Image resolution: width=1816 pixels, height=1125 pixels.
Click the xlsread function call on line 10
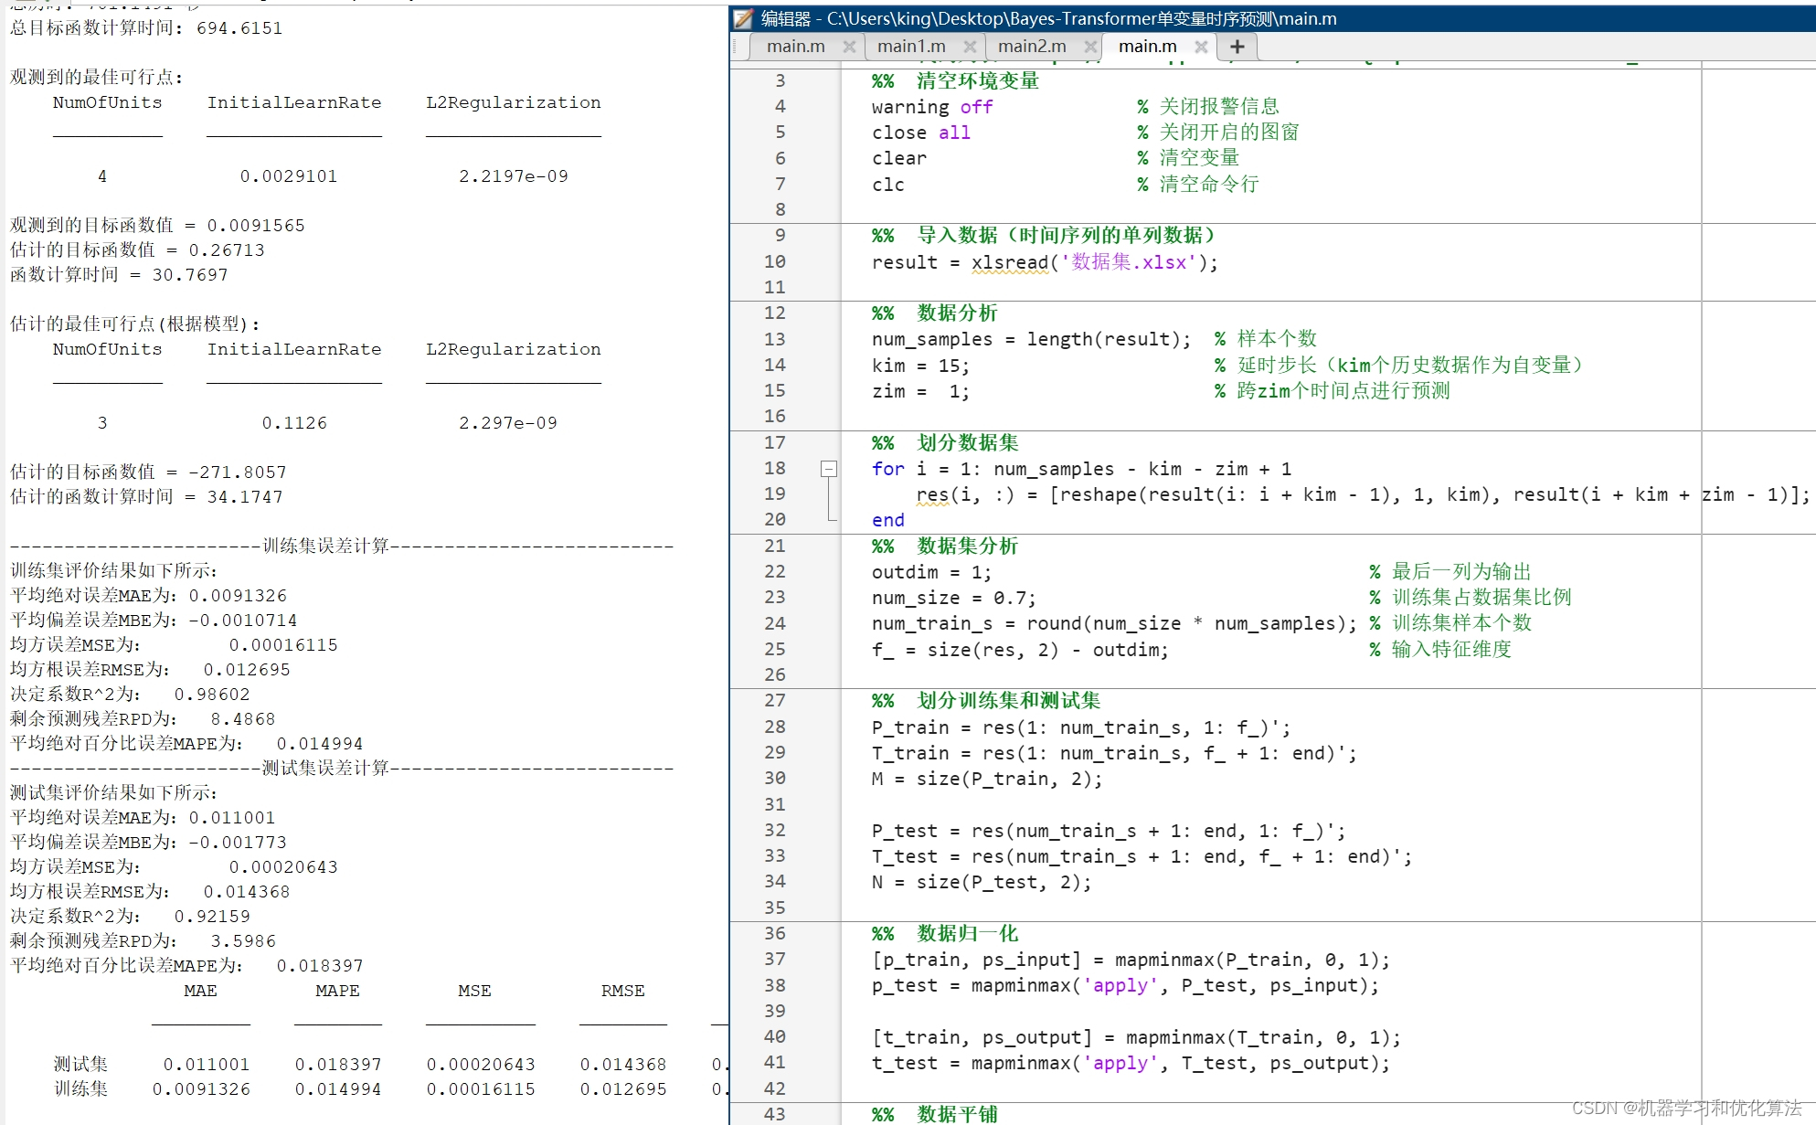pos(1010,263)
